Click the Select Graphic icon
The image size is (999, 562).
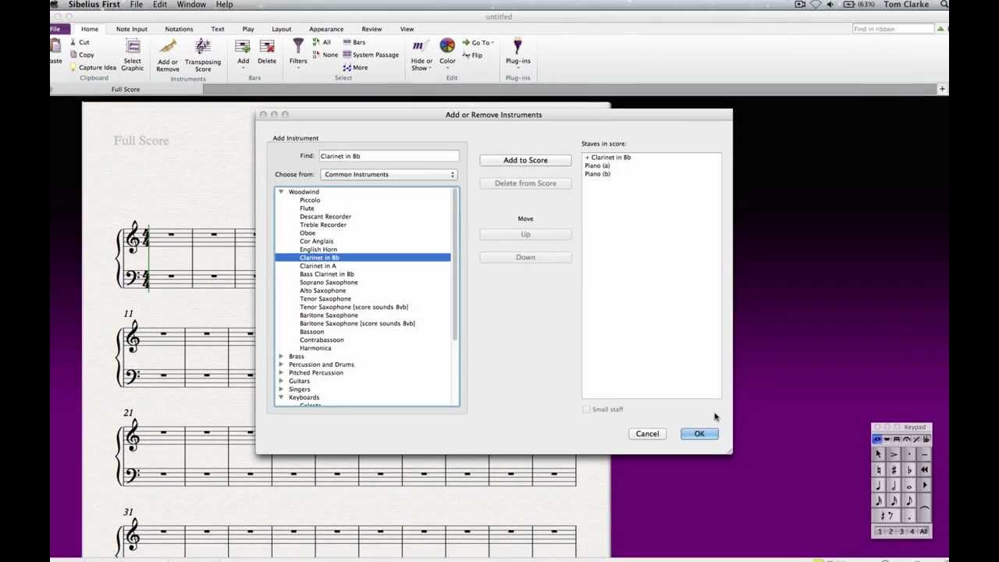pos(133,47)
